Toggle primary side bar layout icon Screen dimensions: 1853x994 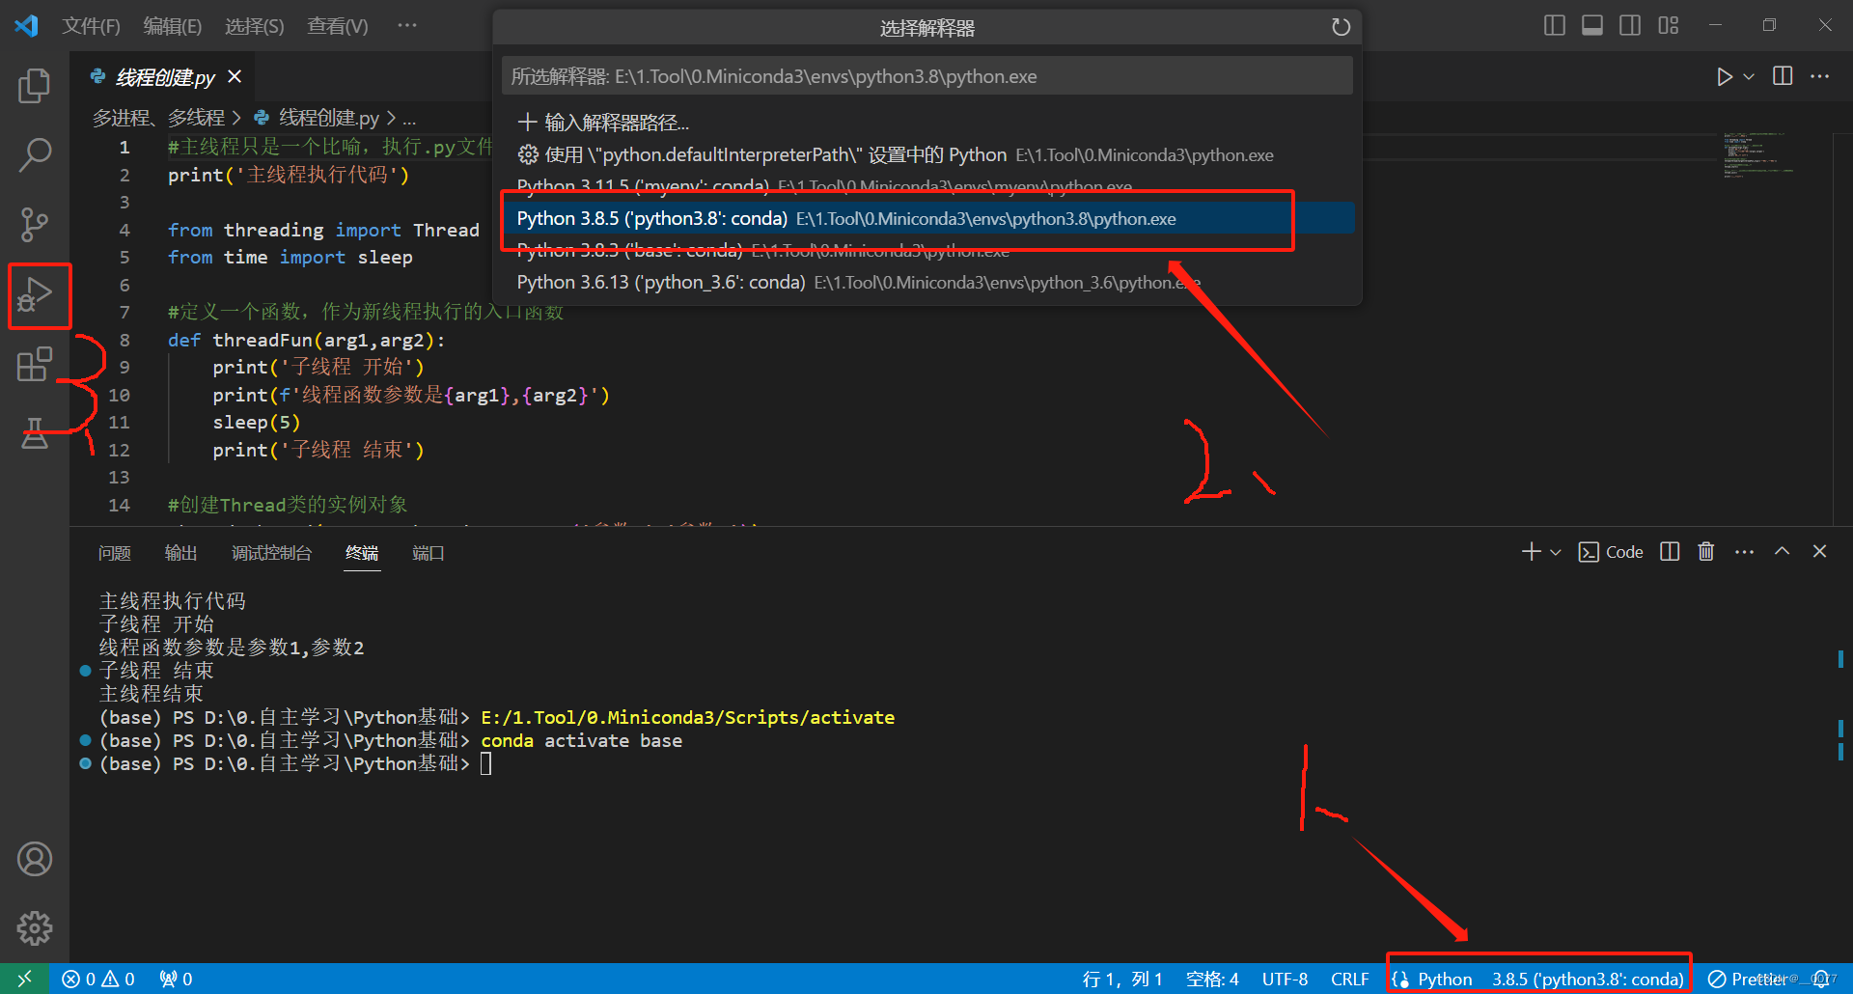tap(1554, 25)
